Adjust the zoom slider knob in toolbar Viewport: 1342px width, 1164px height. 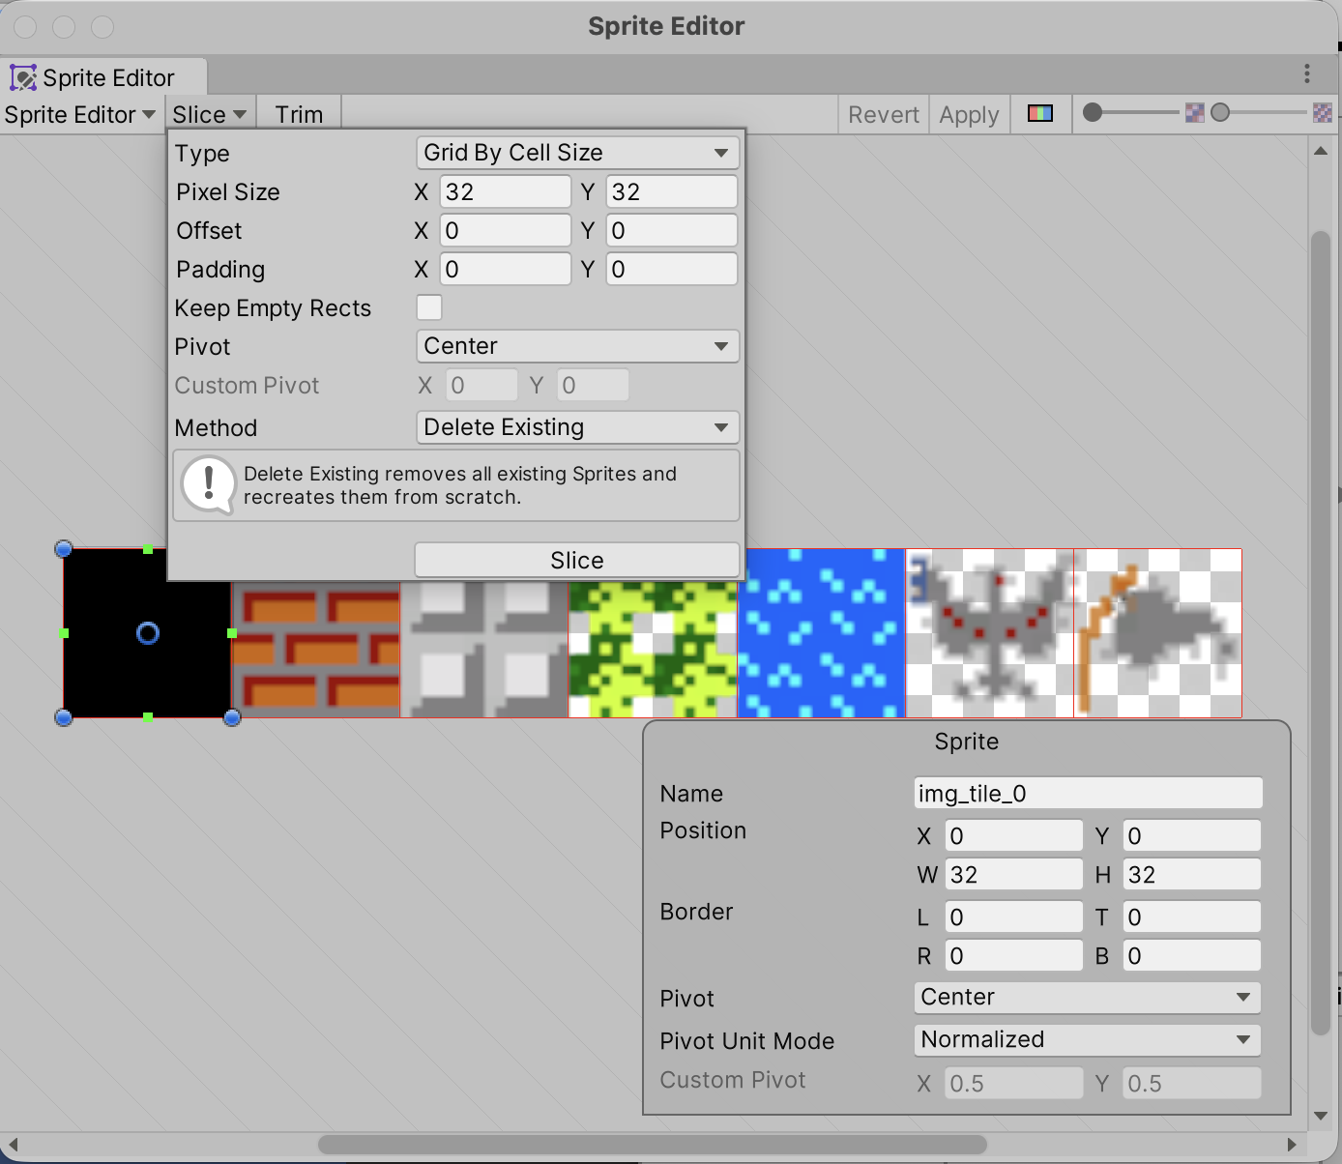click(1093, 113)
